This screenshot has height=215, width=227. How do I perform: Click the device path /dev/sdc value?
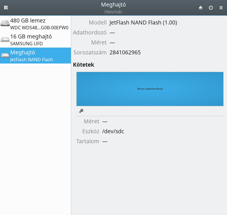tap(113, 131)
